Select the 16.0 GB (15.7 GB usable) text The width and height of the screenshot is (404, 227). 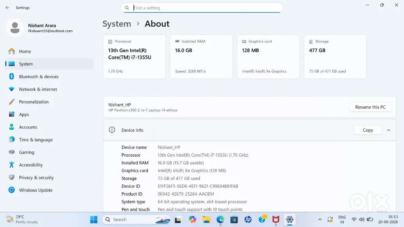click(181, 163)
